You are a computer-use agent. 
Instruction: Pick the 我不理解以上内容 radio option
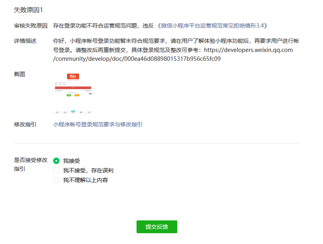tap(56, 180)
